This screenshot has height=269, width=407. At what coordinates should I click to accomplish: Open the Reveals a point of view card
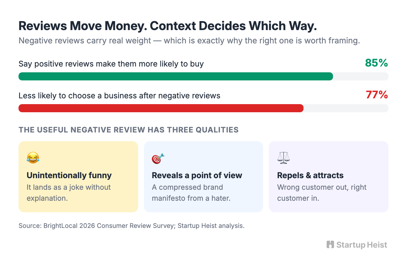(203, 177)
